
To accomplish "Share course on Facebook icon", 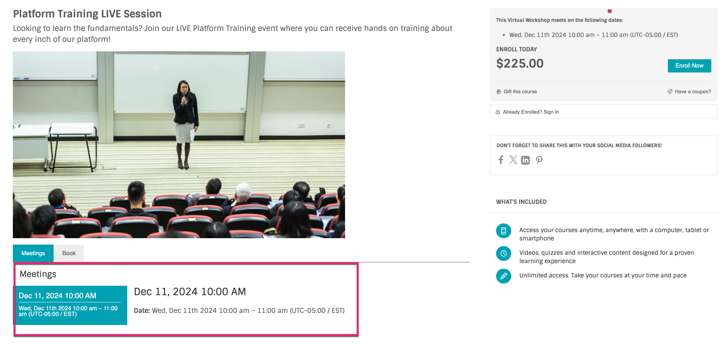I will point(501,160).
